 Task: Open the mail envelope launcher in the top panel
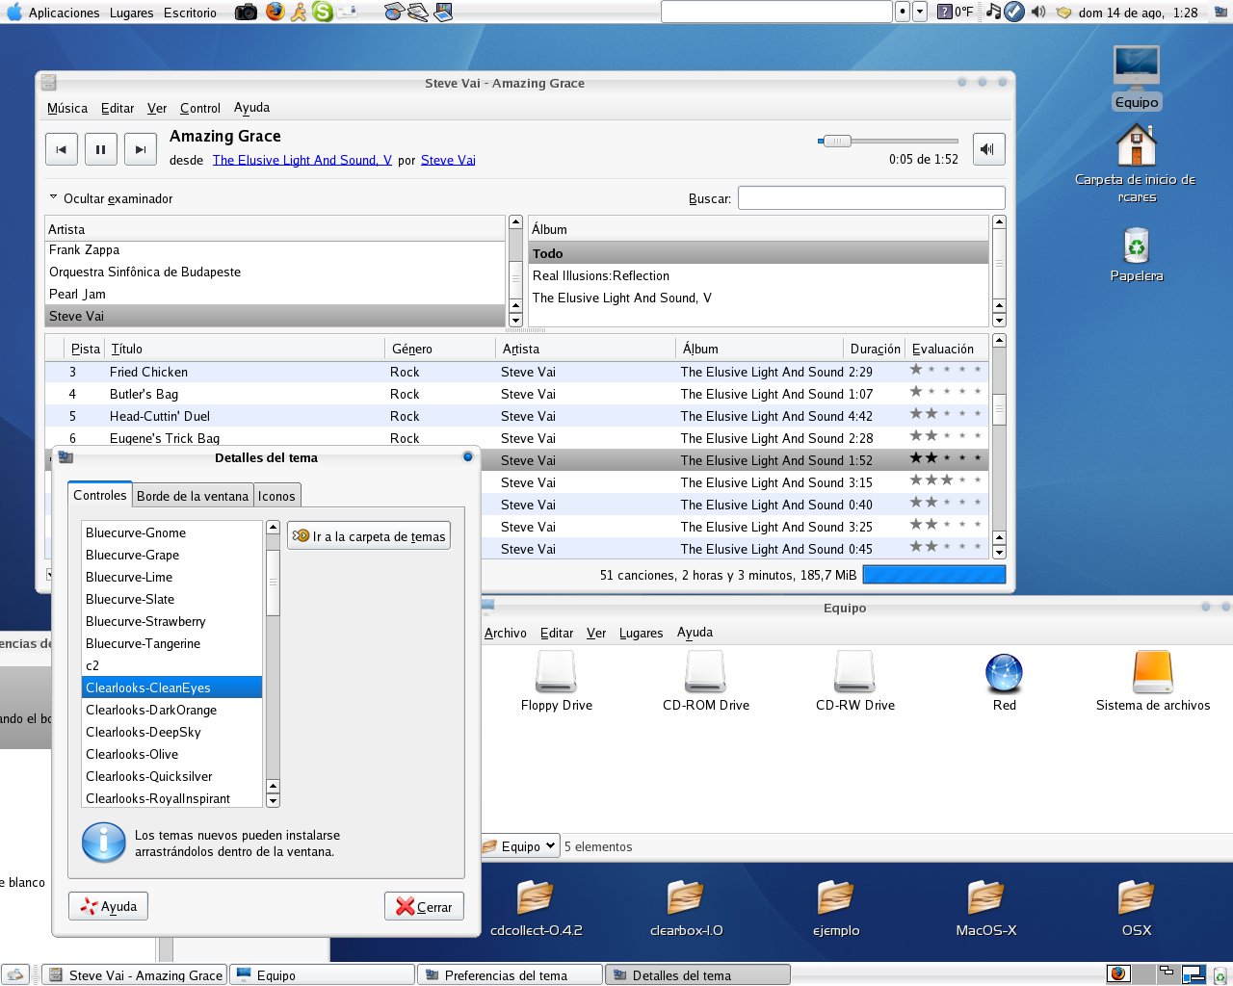[x=347, y=12]
